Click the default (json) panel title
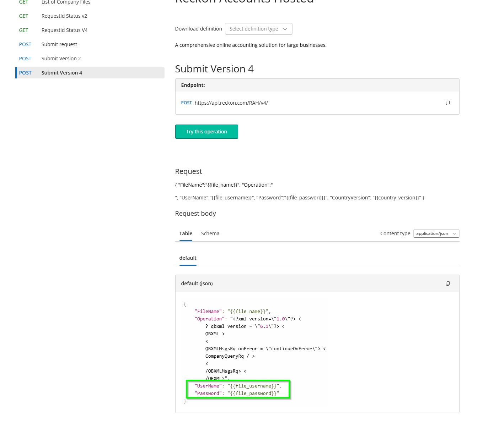The image size is (483, 429). (x=197, y=284)
